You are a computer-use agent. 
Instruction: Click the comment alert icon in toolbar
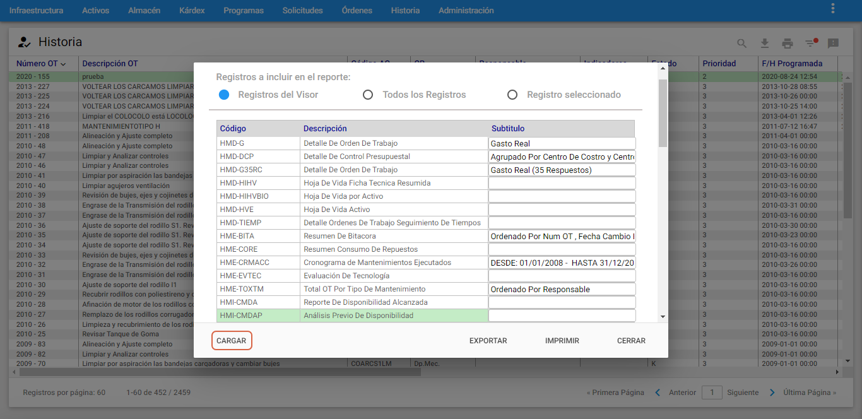click(x=833, y=44)
